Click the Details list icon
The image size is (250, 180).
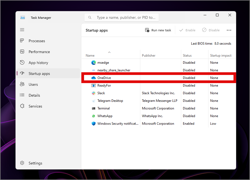coord(22,95)
